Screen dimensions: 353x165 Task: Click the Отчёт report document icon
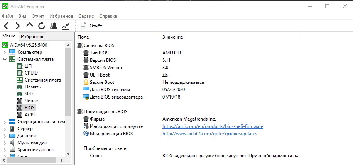tap(83, 26)
